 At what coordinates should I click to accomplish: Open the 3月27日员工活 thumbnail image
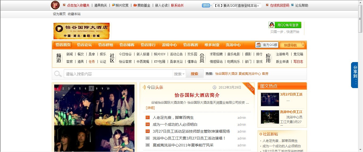[x=270, y=99]
